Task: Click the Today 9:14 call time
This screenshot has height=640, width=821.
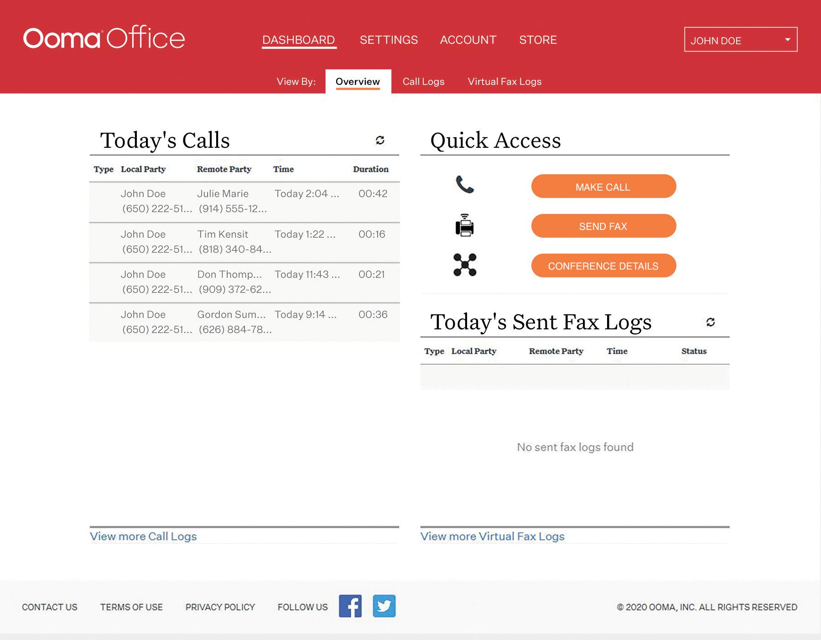Action: [x=306, y=315]
